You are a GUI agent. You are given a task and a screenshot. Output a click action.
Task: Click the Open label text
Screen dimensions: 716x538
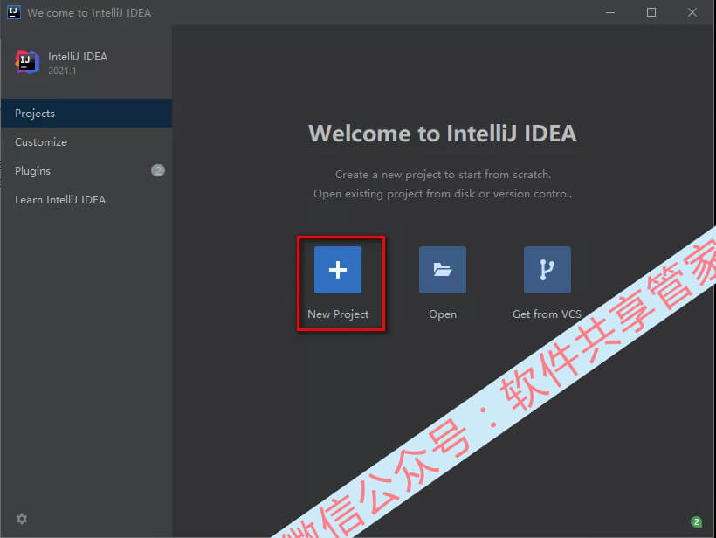[x=443, y=314]
